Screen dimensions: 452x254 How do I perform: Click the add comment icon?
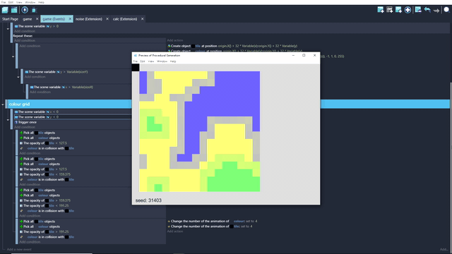click(398, 10)
